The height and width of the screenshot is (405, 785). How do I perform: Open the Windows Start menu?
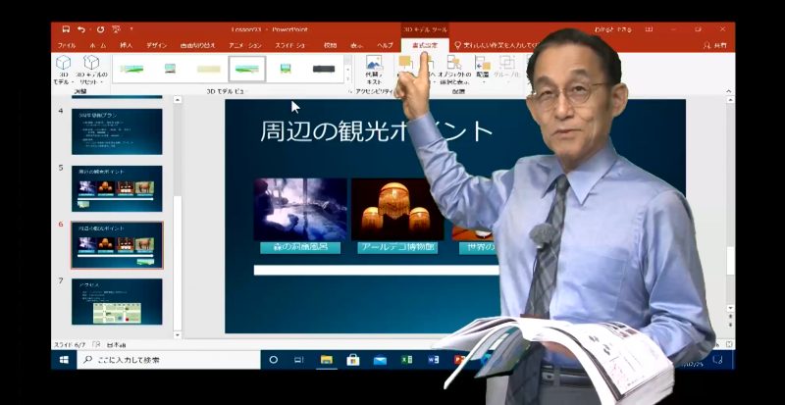coord(64,360)
